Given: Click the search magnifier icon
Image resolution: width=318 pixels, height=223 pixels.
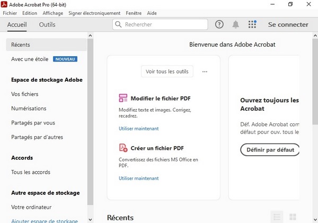Looking at the screenshot, I should tap(119, 24).
